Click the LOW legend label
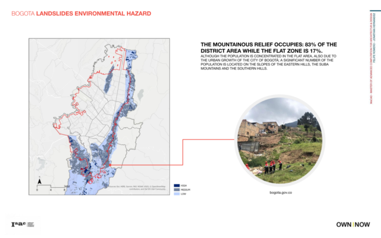381x238 pixels. pyautogui.click(x=183, y=194)
